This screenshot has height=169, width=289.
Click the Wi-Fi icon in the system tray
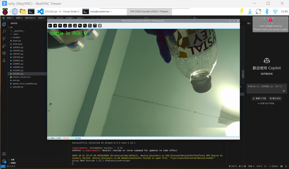point(275,12)
